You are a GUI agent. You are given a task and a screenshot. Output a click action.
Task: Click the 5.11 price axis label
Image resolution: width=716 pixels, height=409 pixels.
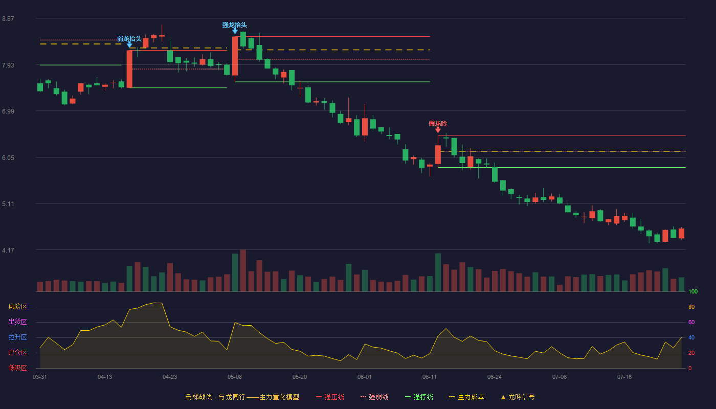tap(8, 204)
